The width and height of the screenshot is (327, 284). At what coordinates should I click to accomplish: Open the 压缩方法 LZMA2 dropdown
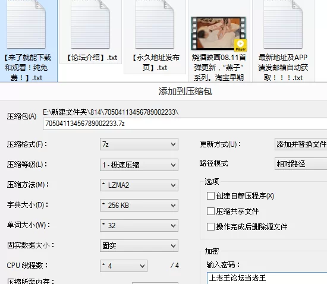coord(139,185)
